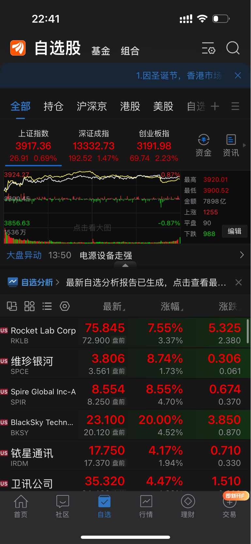The image size is (251, 544).
Task: Tap the 即刻开户 open account badge
Action: click(x=236, y=496)
